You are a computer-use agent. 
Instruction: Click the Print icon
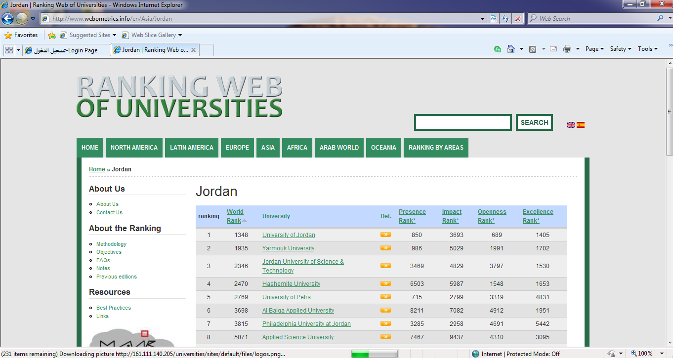[567, 49]
